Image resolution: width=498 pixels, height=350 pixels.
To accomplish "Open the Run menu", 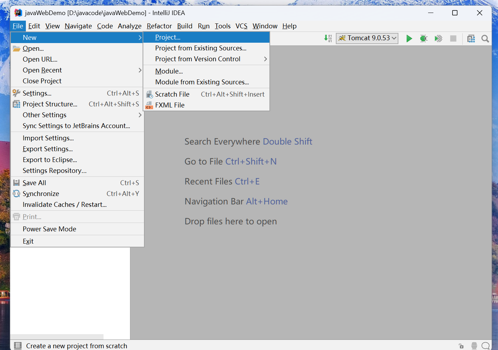I will 204,26.
